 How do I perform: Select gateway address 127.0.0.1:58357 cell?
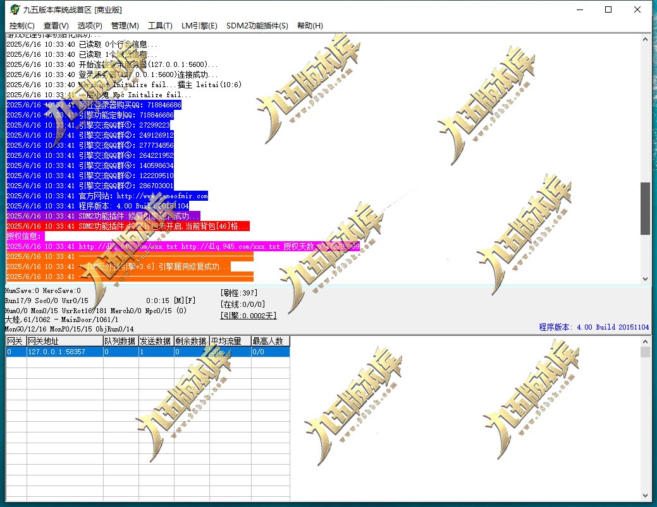pos(65,352)
